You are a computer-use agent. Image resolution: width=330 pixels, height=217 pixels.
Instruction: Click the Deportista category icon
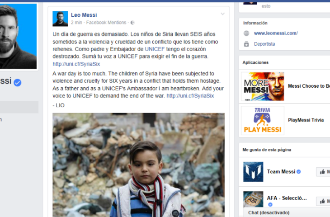click(x=246, y=44)
